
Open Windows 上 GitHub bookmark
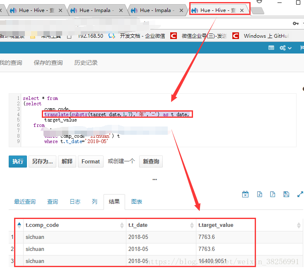(261, 36)
